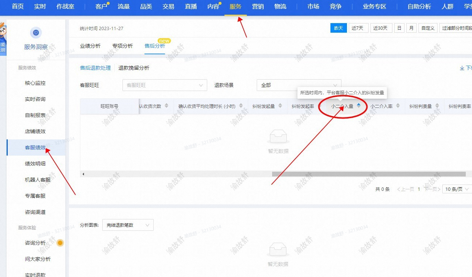The height and width of the screenshot is (277, 472).
Task: Open 人群 in top navigation
Action: pyautogui.click(x=448, y=6)
